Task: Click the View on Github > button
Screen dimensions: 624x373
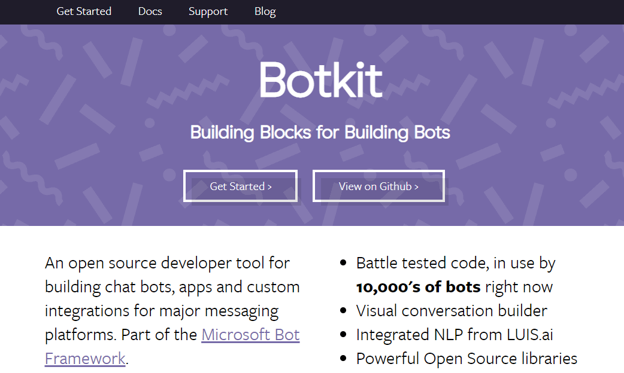Action: point(378,186)
